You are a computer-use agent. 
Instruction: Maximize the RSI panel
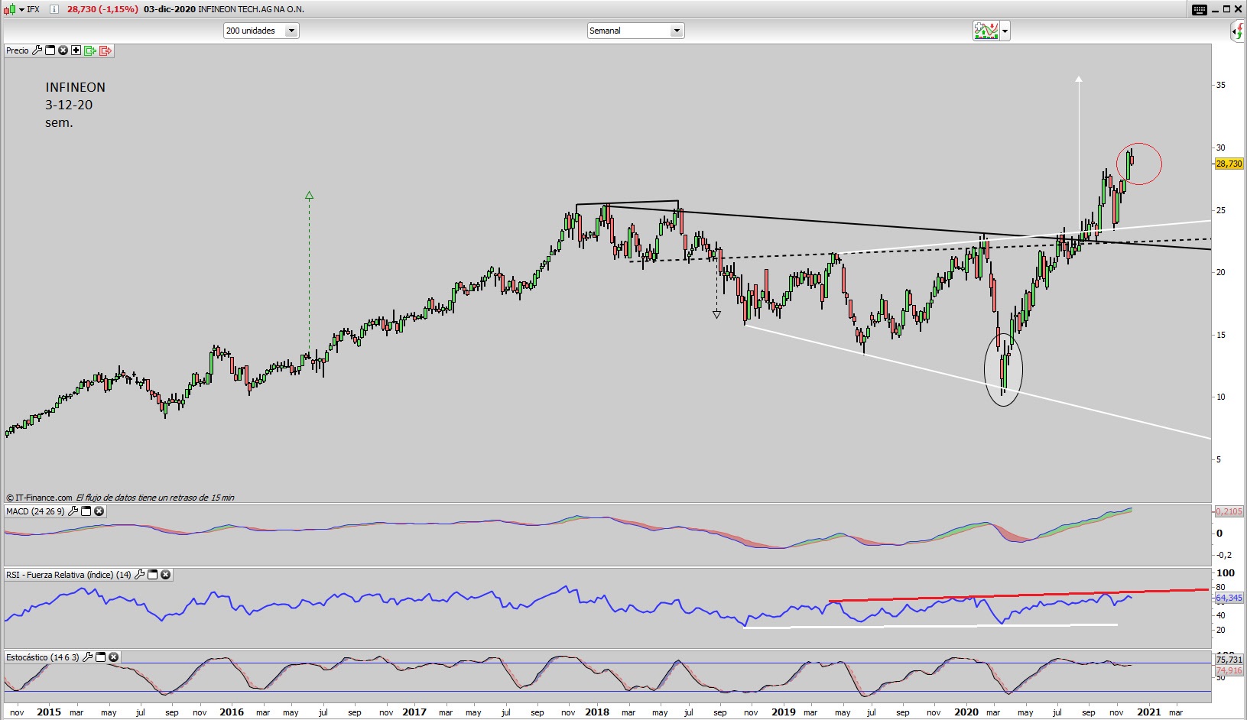click(x=153, y=575)
